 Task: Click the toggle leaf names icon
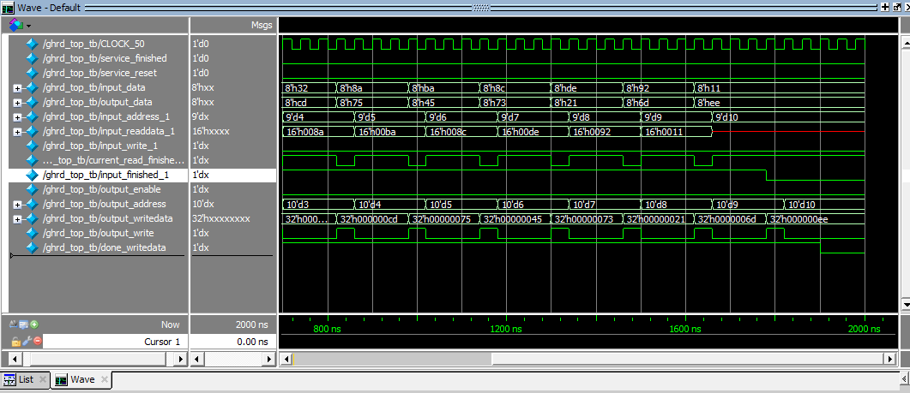(x=15, y=325)
